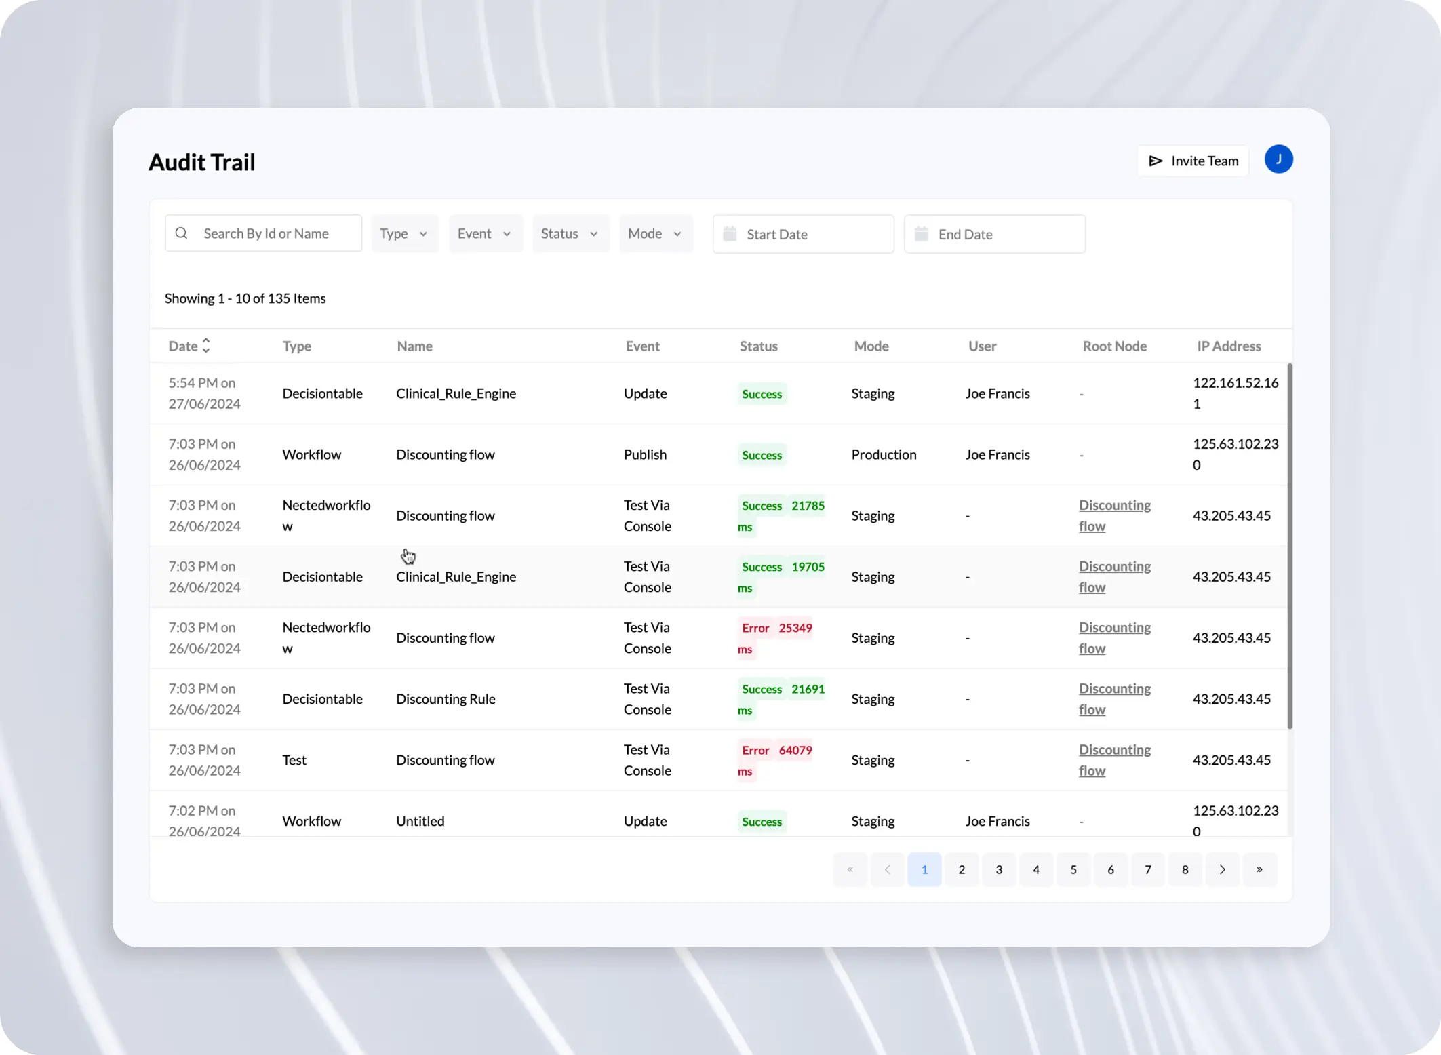
Task: Click the Date column sort arrows
Action: 206,346
